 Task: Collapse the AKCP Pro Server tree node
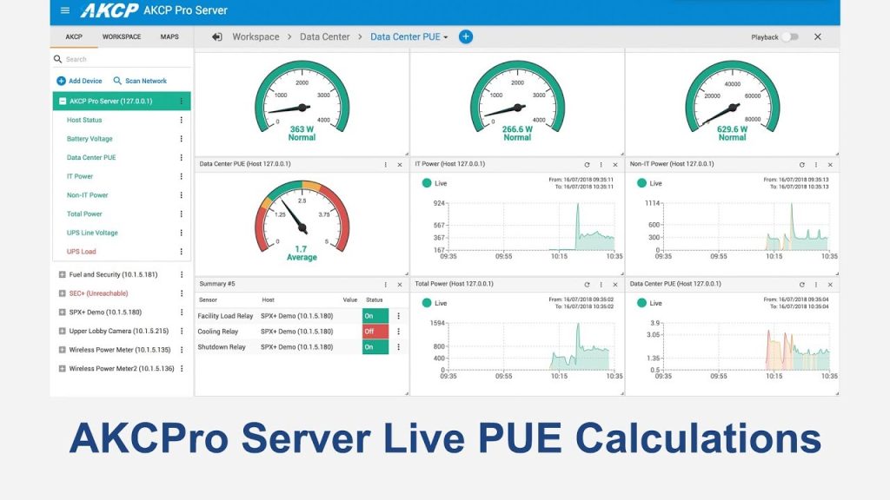(x=63, y=101)
